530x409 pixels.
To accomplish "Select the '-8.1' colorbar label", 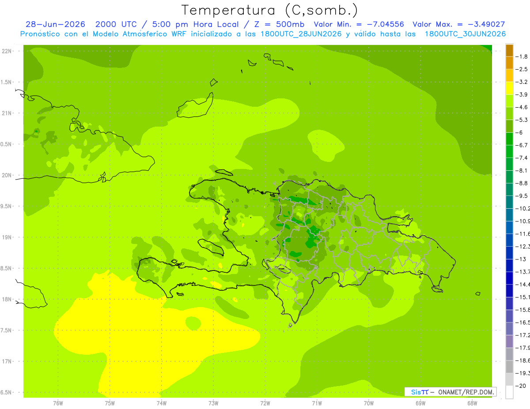I will 522,171.
